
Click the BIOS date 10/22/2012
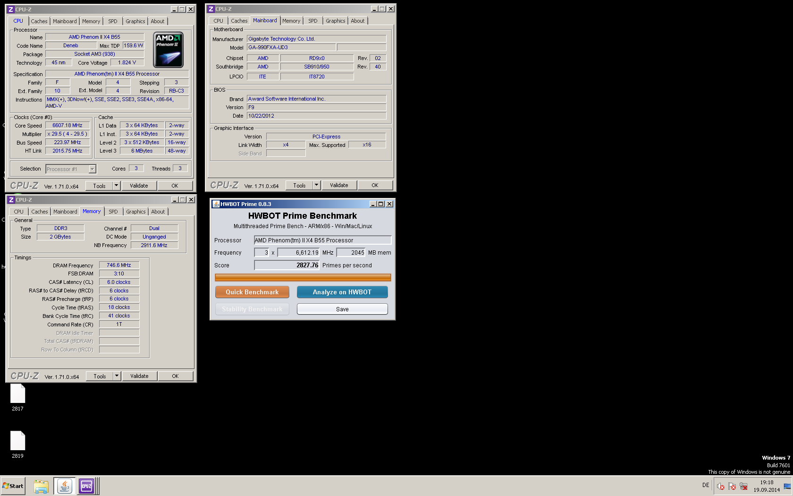[316, 116]
